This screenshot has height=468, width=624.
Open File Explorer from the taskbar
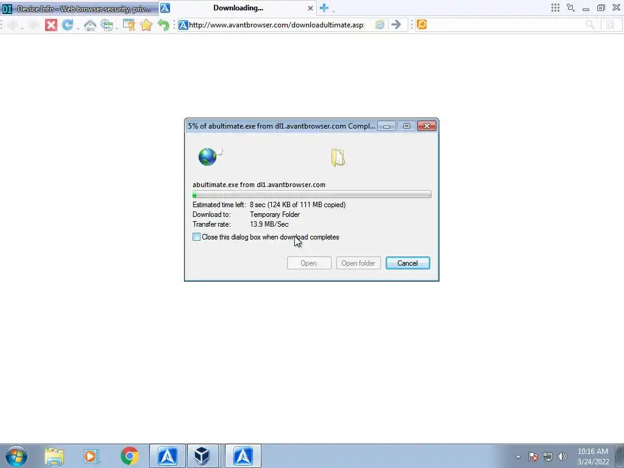pos(54,456)
